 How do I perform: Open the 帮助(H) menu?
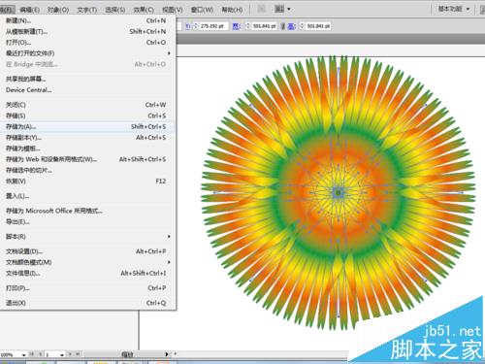click(232, 10)
